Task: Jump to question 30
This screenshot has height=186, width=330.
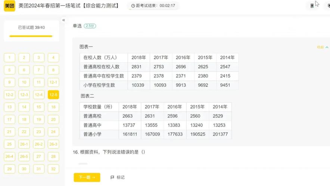Action: (x=24, y=169)
